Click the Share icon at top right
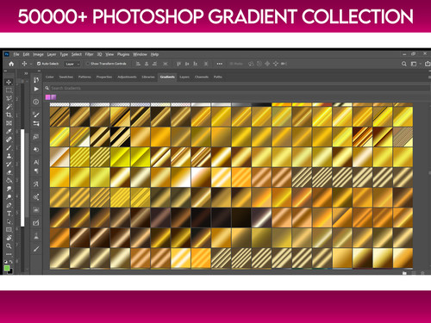This screenshot has width=431, height=323. click(x=428, y=64)
